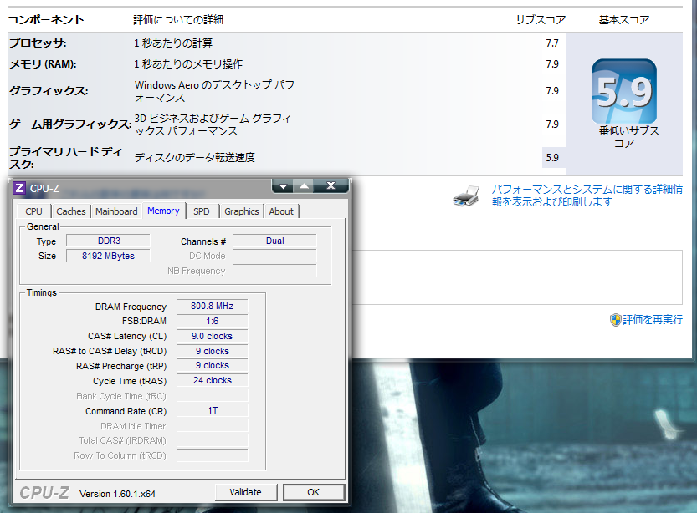Open the Graphics tab in CPU-Z
This screenshot has height=513, width=697.
point(241,211)
